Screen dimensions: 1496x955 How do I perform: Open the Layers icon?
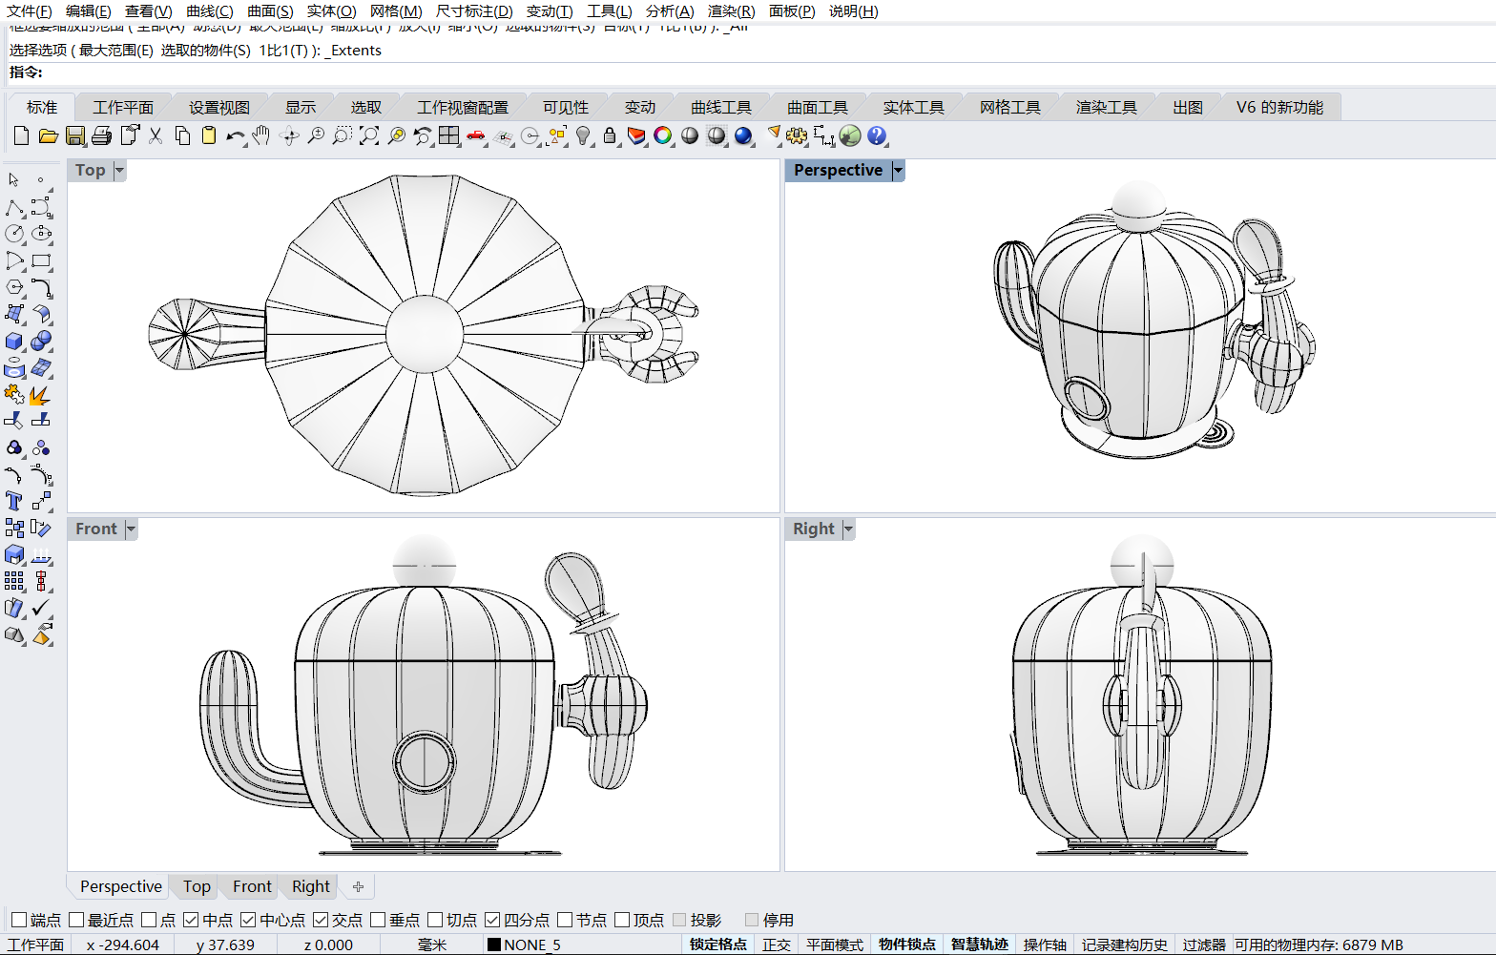coord(636,136)
